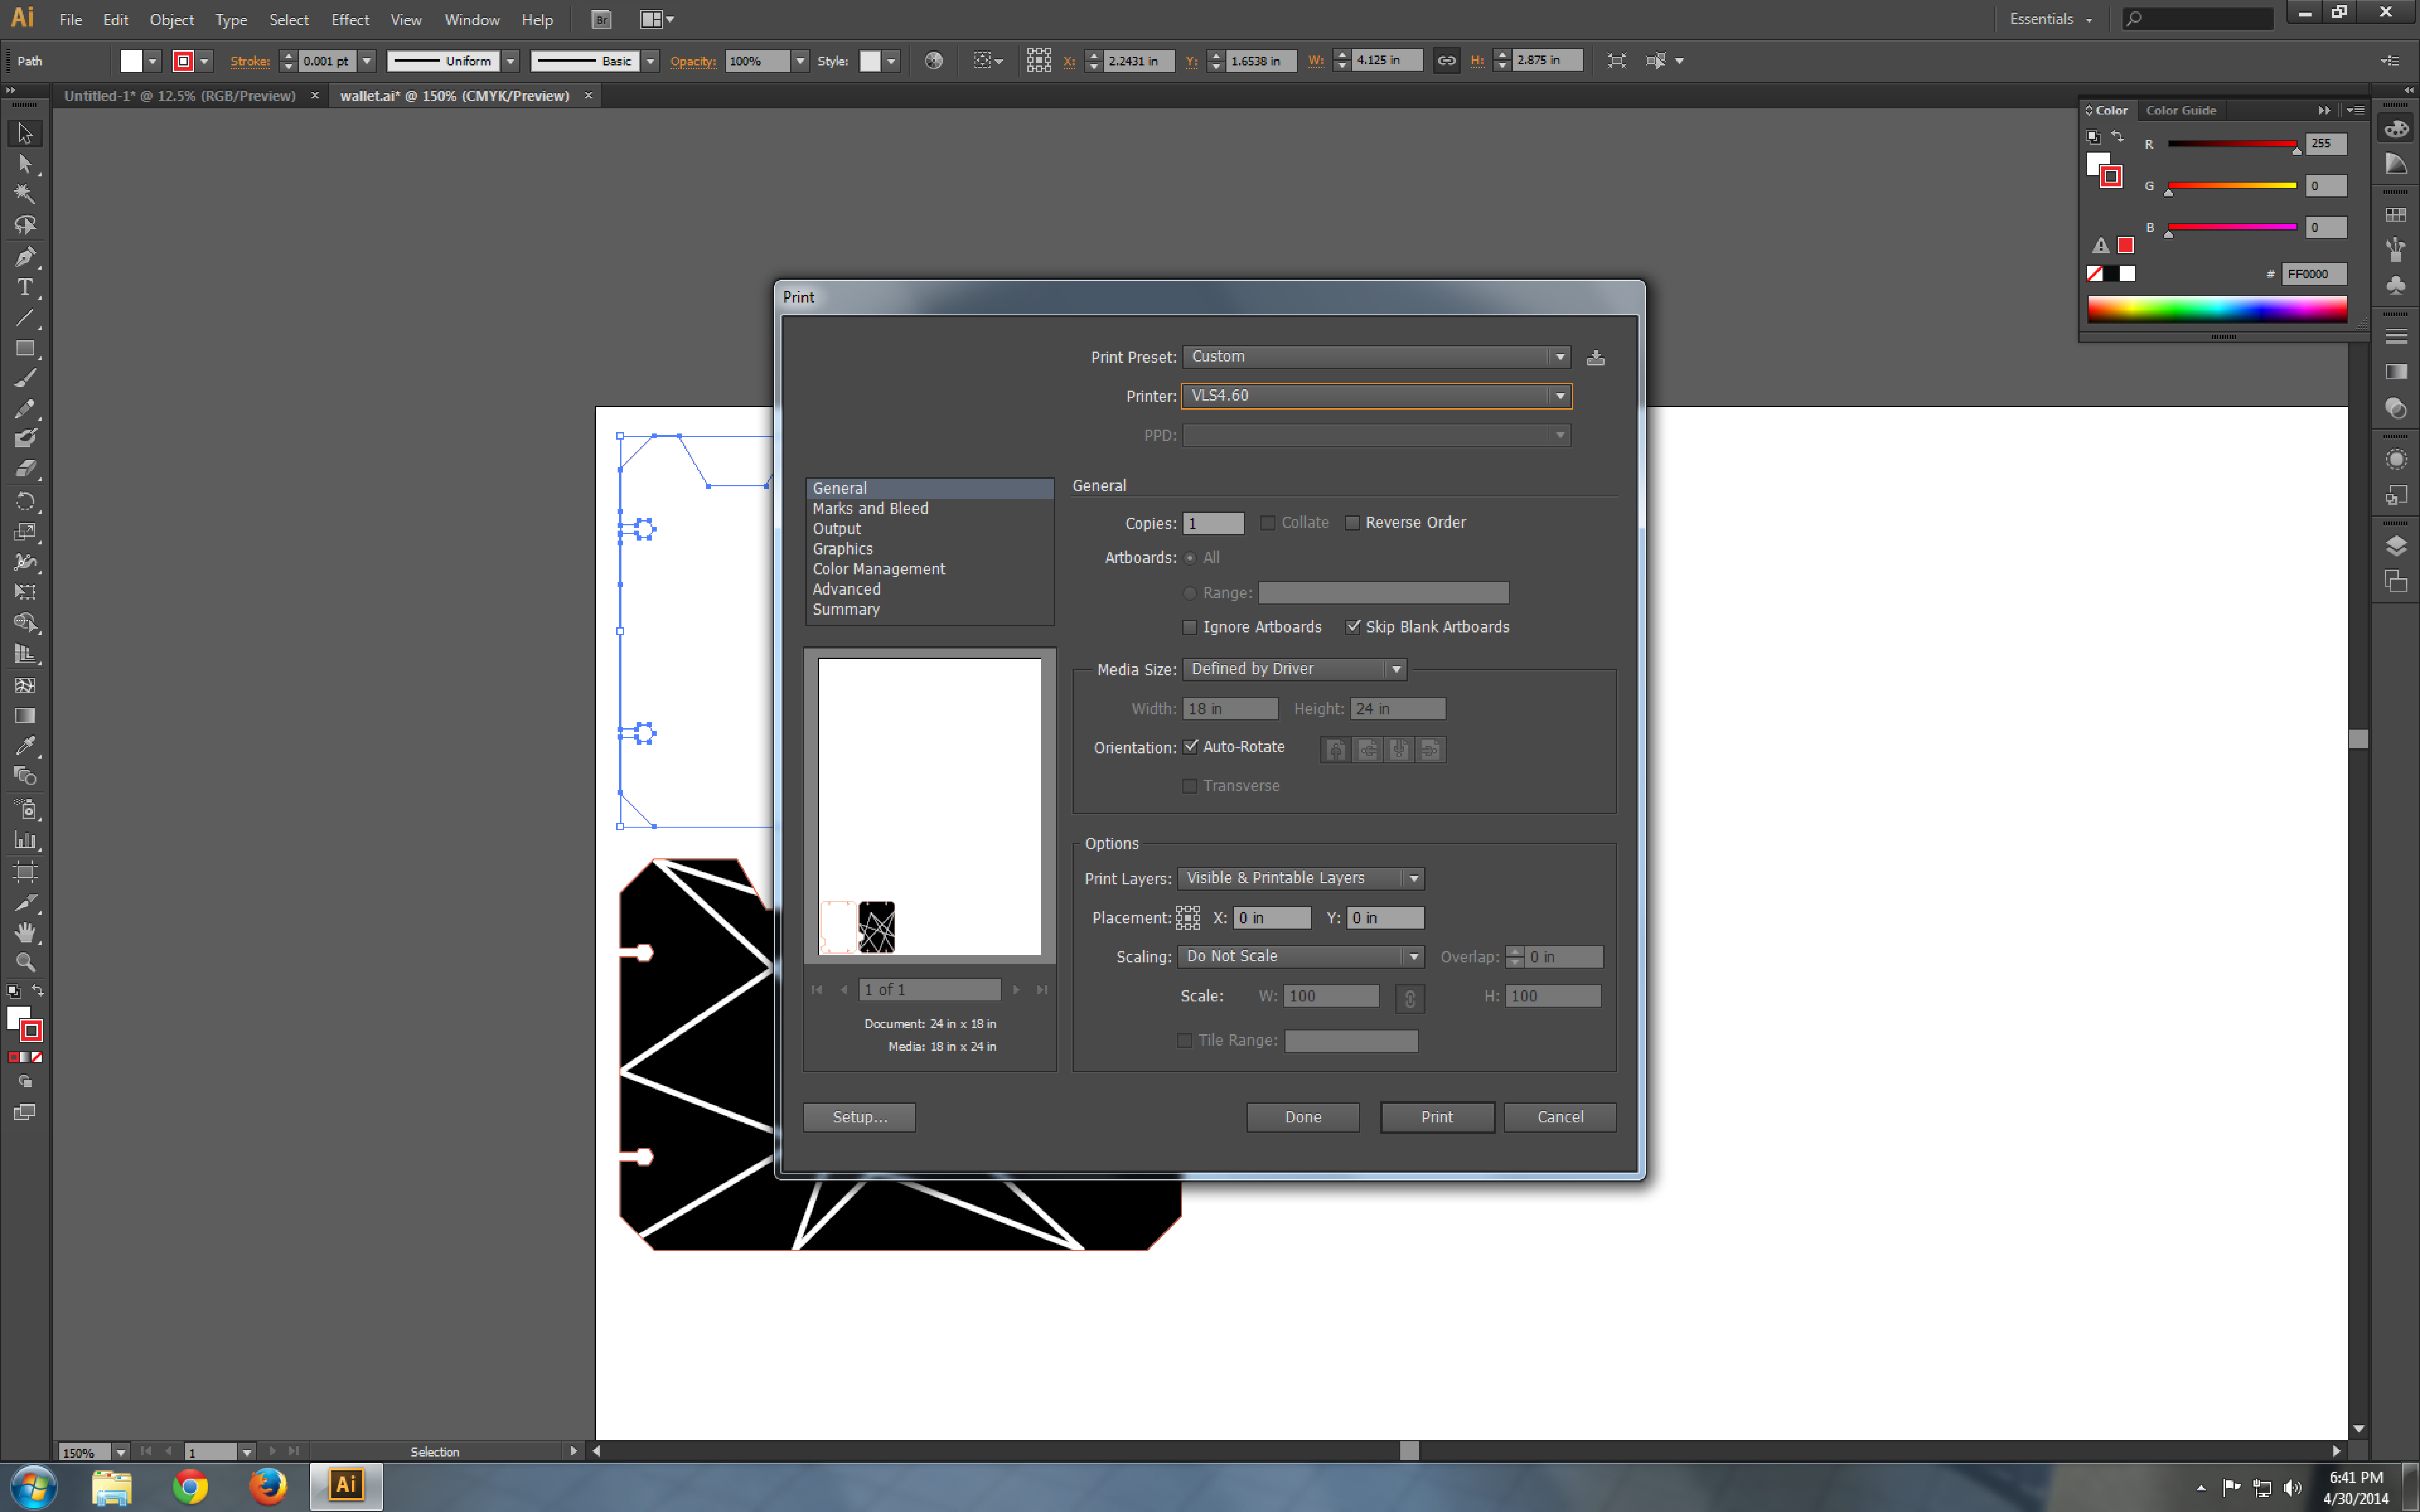Click the placement reference point grid
This screenshot has height=1512, width=2420.
pyautogui.click(x=1187, y=918)
